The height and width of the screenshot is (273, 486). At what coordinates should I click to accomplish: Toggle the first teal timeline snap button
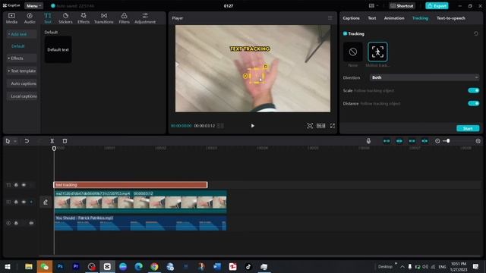tap(387, 141)
